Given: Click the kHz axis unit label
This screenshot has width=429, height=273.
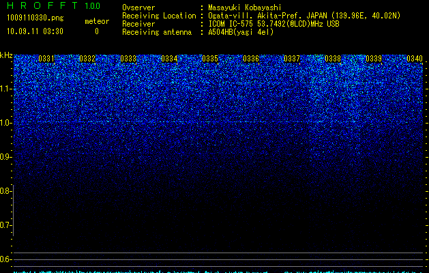Looking at the screenshot, I should click(6, 55).
